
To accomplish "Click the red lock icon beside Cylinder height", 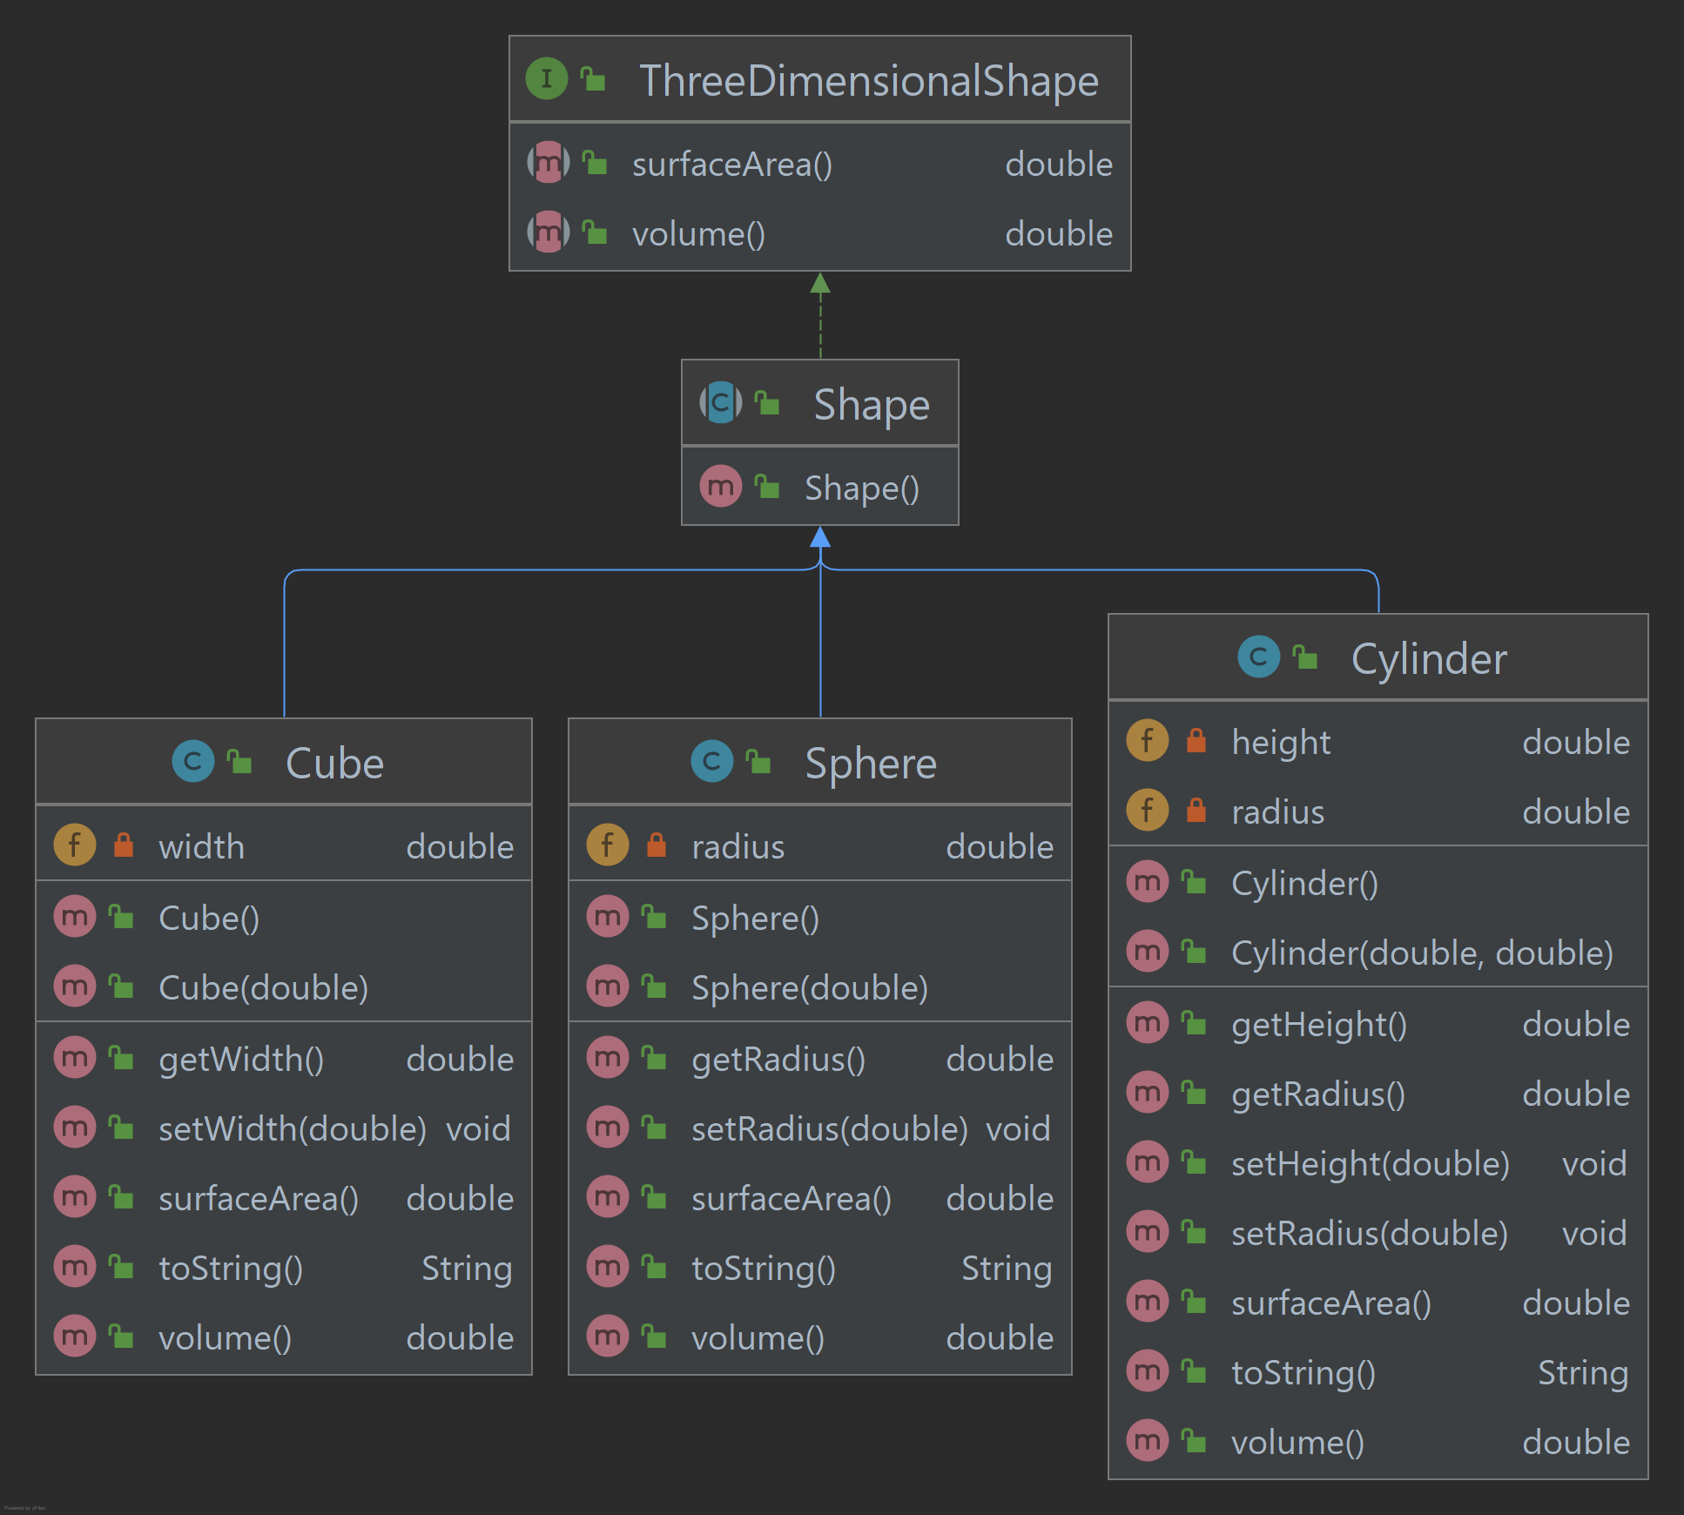I will click(1196, 741).
